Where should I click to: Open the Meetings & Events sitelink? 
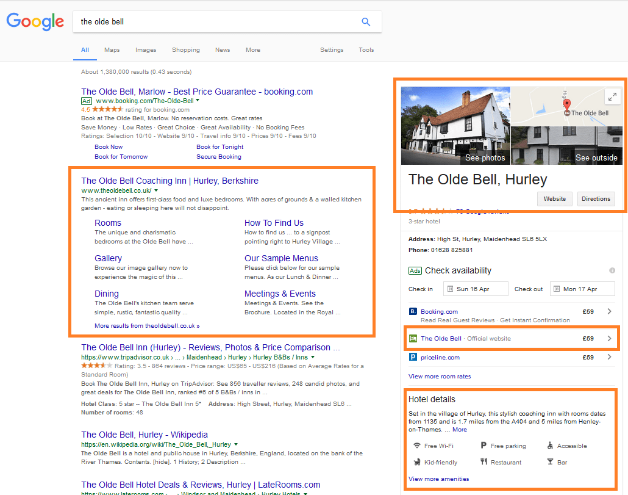[280, 294]
